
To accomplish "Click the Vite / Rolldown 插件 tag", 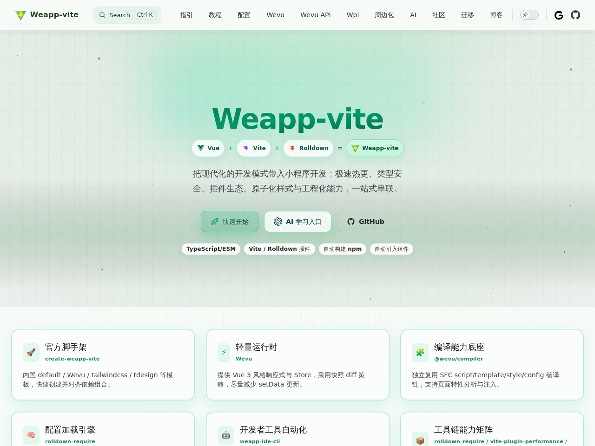I will (279, 249).
